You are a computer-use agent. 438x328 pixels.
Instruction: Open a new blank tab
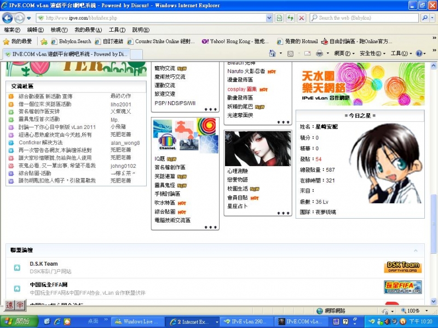[136, 54]
